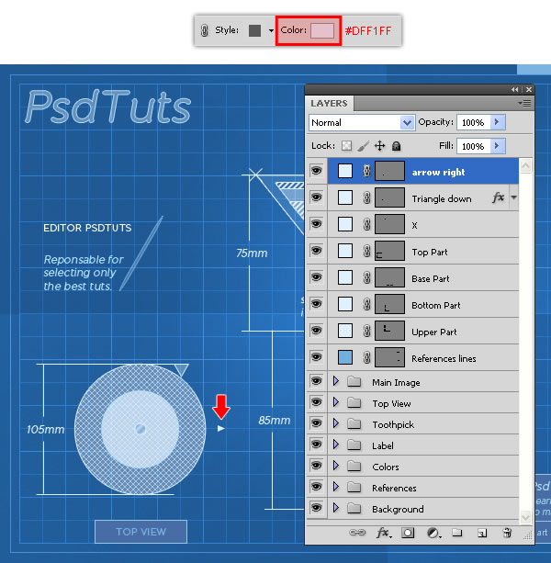The width and height of the screenshot is (551, 563).
Task: Toggle Lock image pixels brush icon
Action: click(x=363, y=146)
